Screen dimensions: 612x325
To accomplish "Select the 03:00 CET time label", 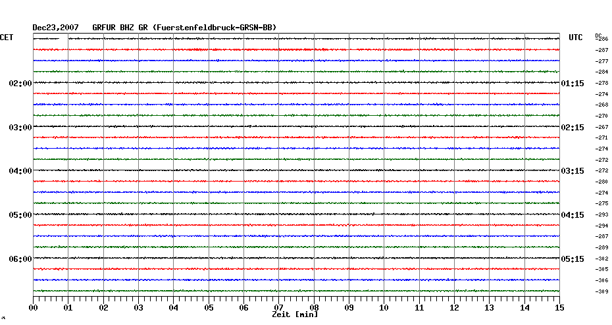I will click(x=20, y=128).
